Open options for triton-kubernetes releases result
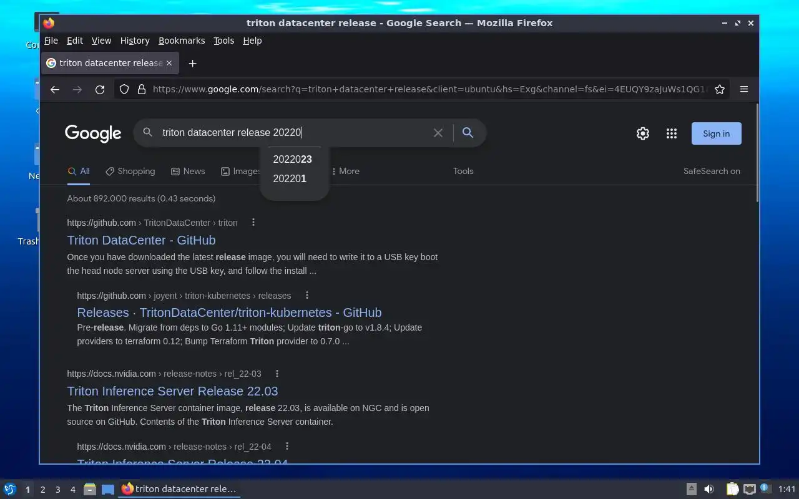Screen dimensions: 799x499 click(x=306, y=295)
